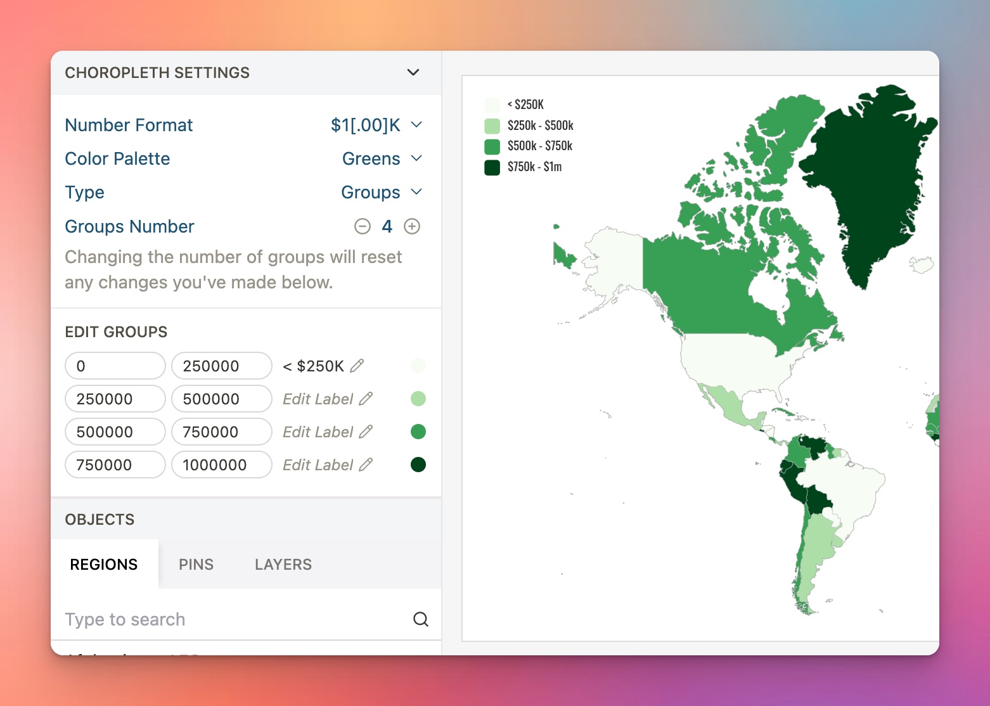Switch to the Pins tab
The width and height of the screenshot is (990, 706).
point(196,564)
